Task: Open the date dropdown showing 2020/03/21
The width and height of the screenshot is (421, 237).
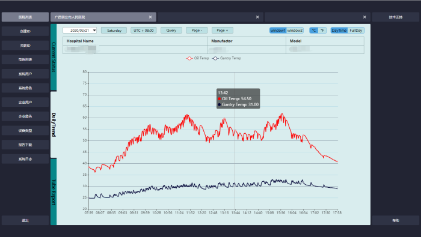Action: 94,31
